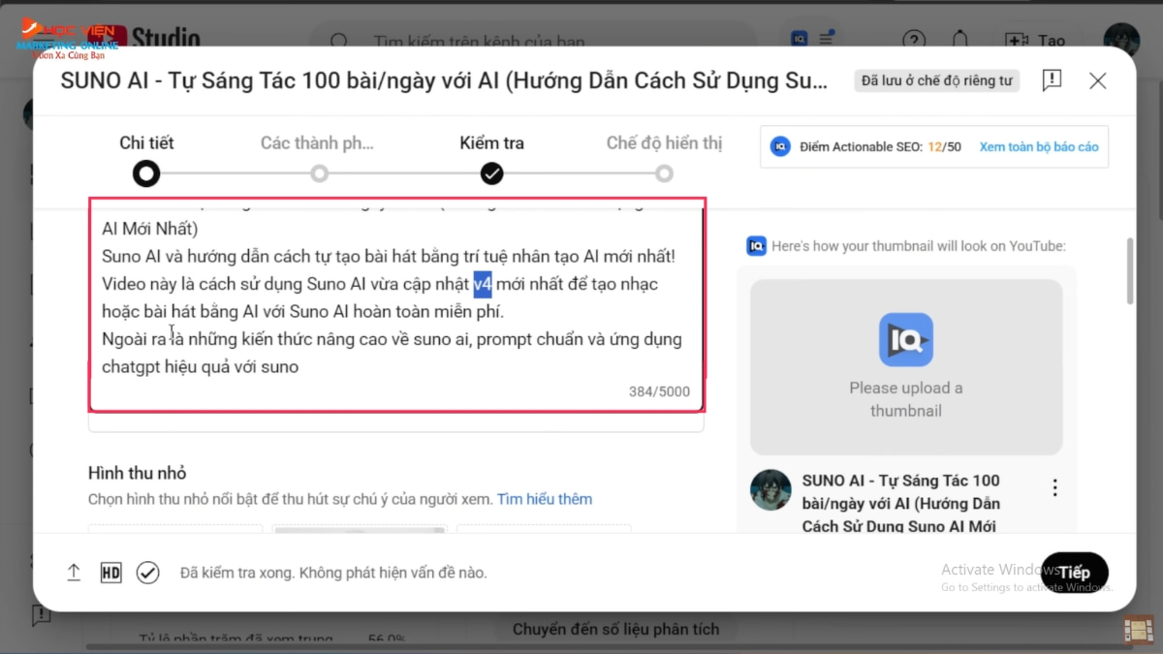Screen dimensions: 1163x654
Task: Click the "Tìm hiểu thêm" link
Action: pos(545,498)
